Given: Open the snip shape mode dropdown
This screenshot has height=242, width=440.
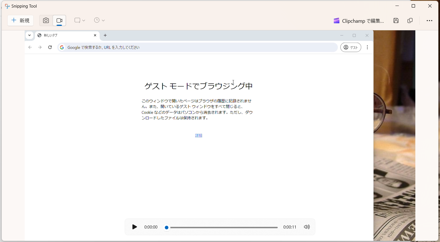Looking at the screenshot, I should coord(80,20).
